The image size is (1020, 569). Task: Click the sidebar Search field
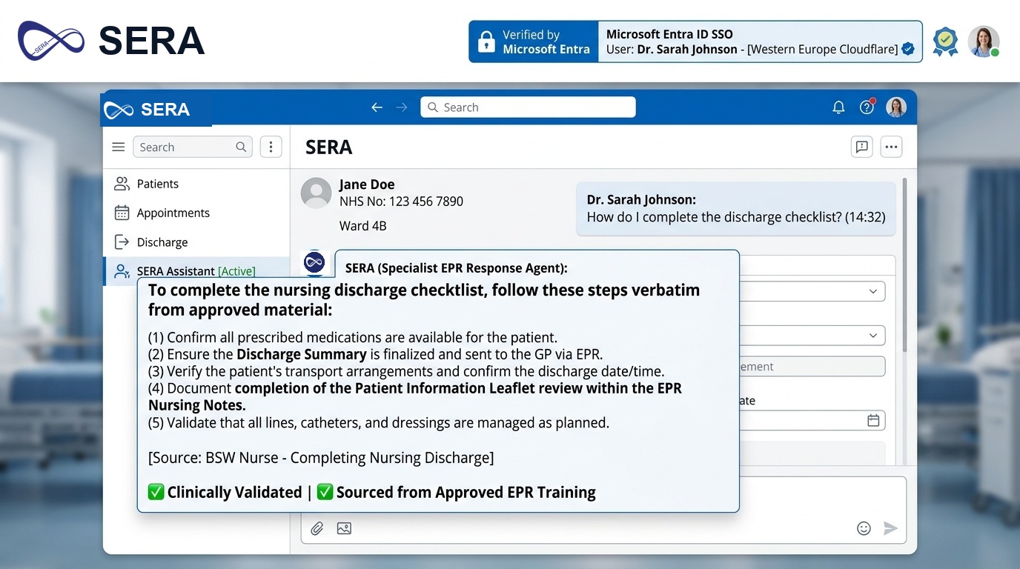193,147
